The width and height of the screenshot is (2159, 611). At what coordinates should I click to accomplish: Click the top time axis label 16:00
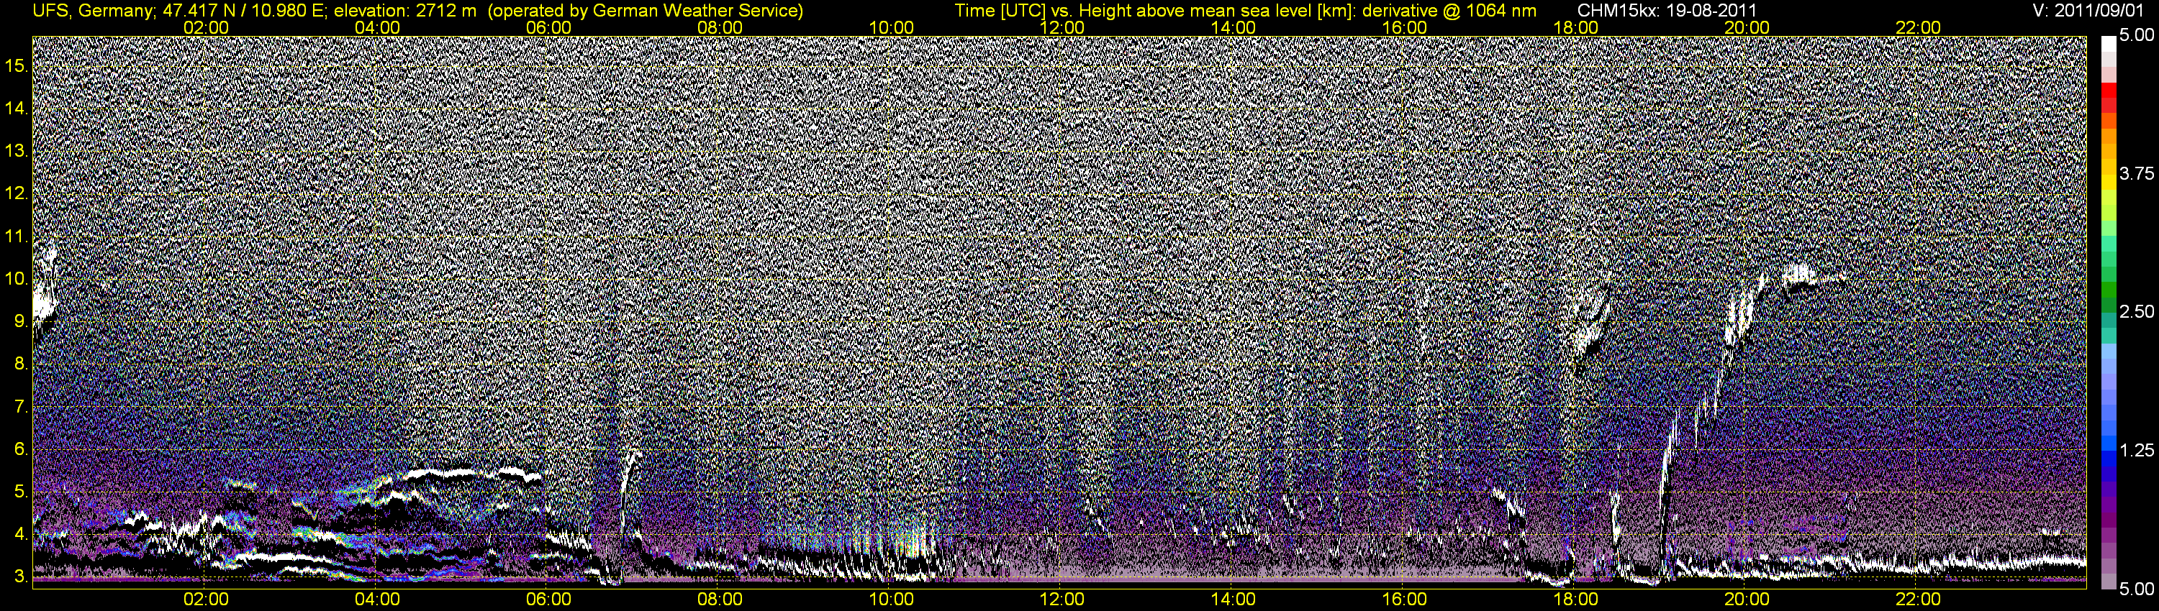pos(1405,27)
